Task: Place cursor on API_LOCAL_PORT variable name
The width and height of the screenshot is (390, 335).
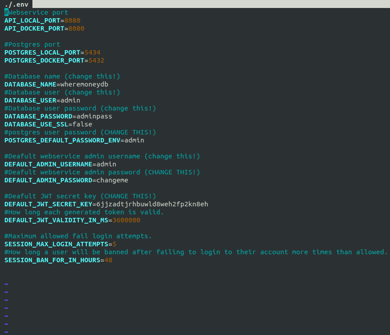Action: [x=32, y=20]
